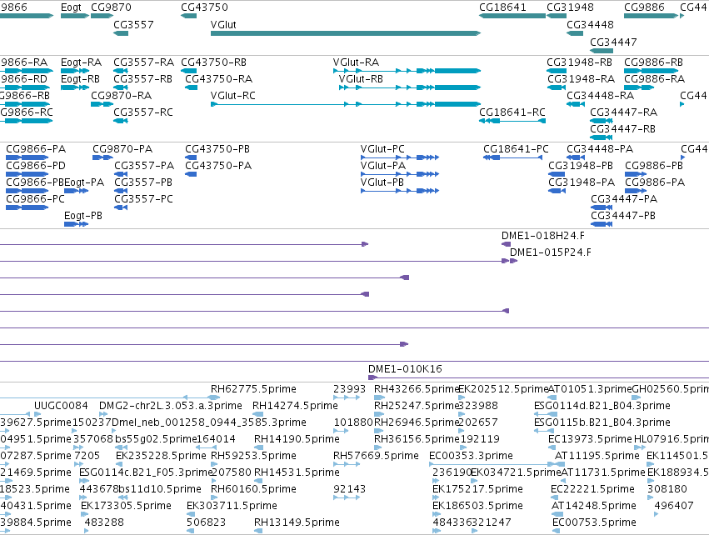Click transcript CG3557-RC

coord(121,121)
